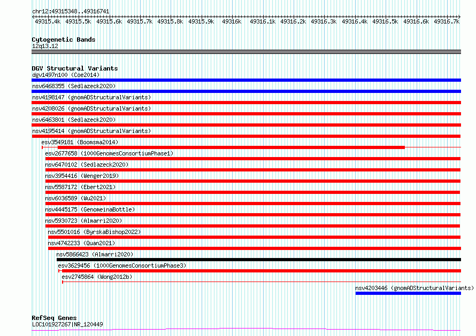Click the black bar under nsv5866423

259,260
